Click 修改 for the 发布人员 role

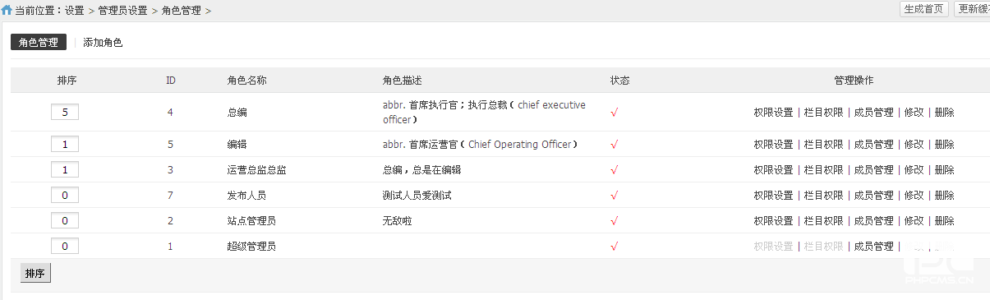tap(914, 196)
